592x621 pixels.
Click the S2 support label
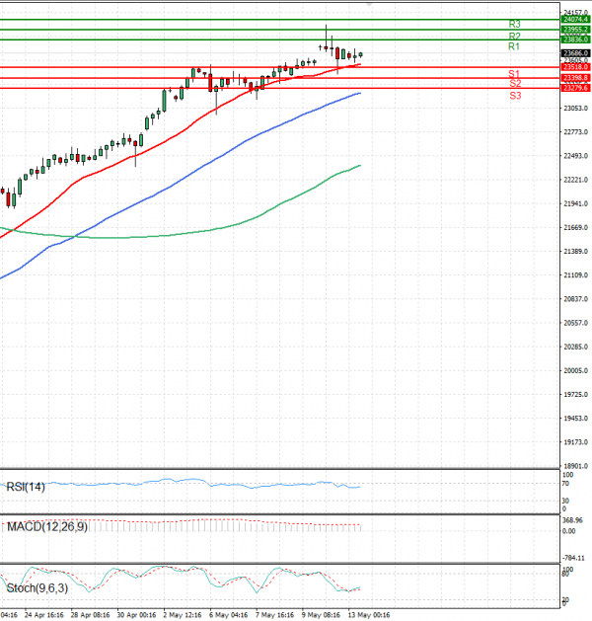coord(515,83)
